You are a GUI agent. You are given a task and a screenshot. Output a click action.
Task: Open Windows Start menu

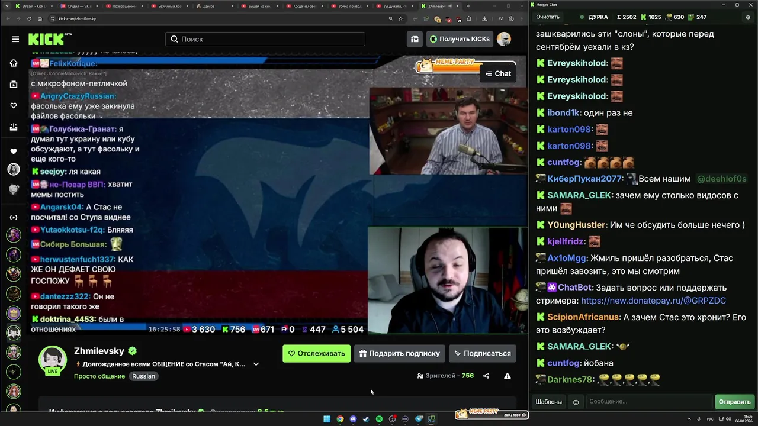[x=327, y=419]
